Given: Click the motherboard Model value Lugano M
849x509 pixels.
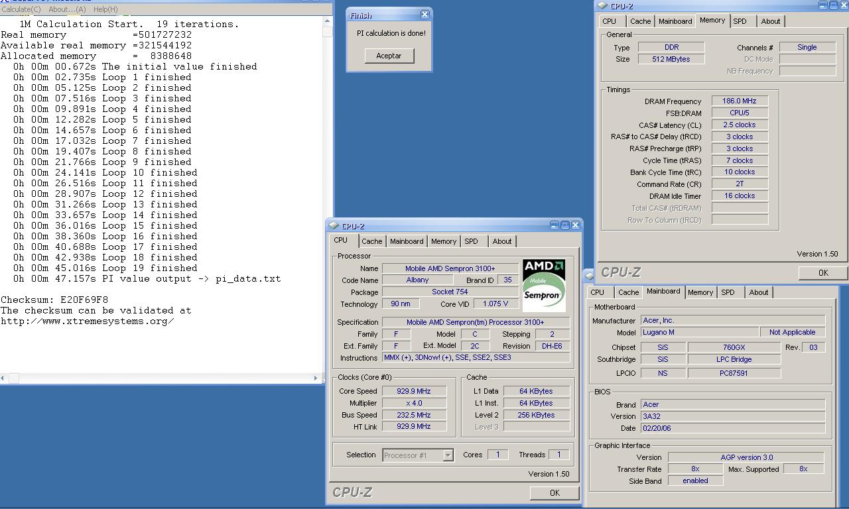Looking at the screenshot, I should (700, 332).
